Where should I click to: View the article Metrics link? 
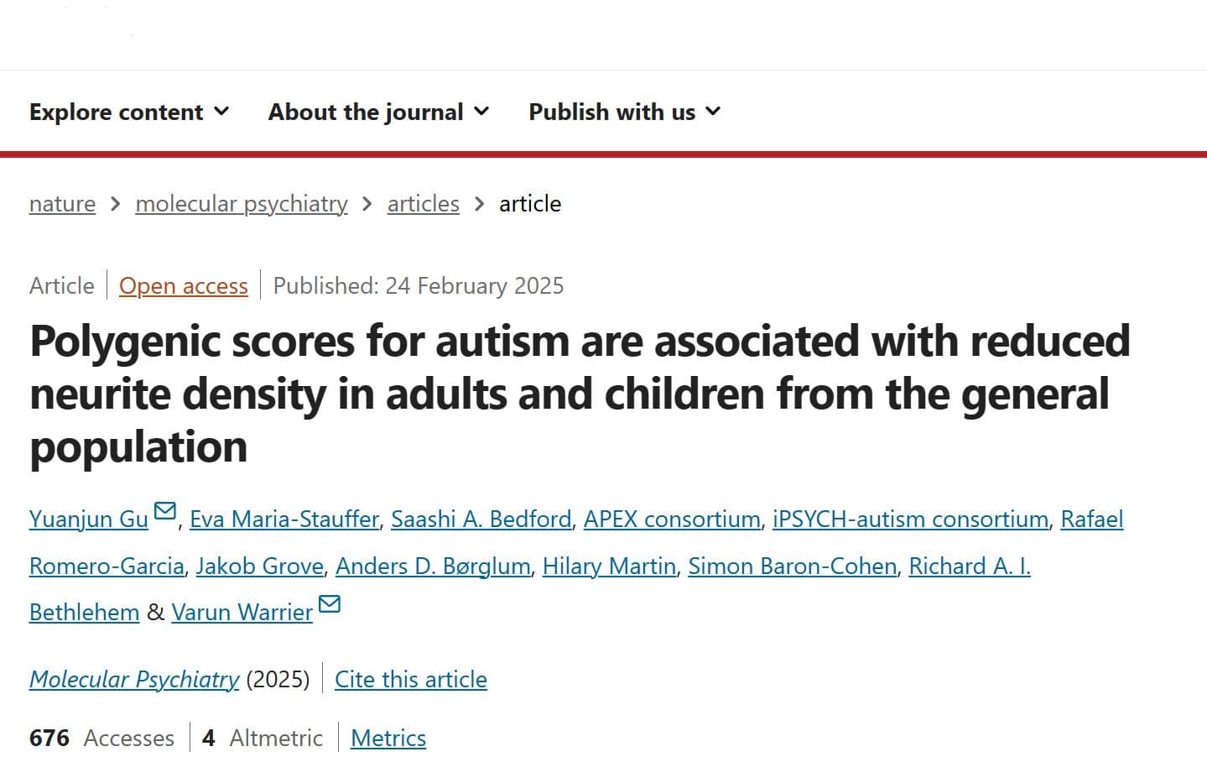(x=388, y=738)
